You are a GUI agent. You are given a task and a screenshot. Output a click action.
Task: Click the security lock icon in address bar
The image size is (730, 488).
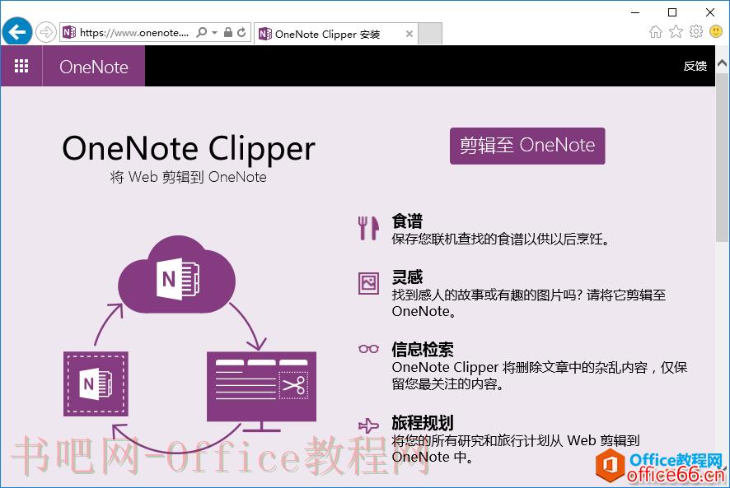pyautogui.click(x=228, y=32)
